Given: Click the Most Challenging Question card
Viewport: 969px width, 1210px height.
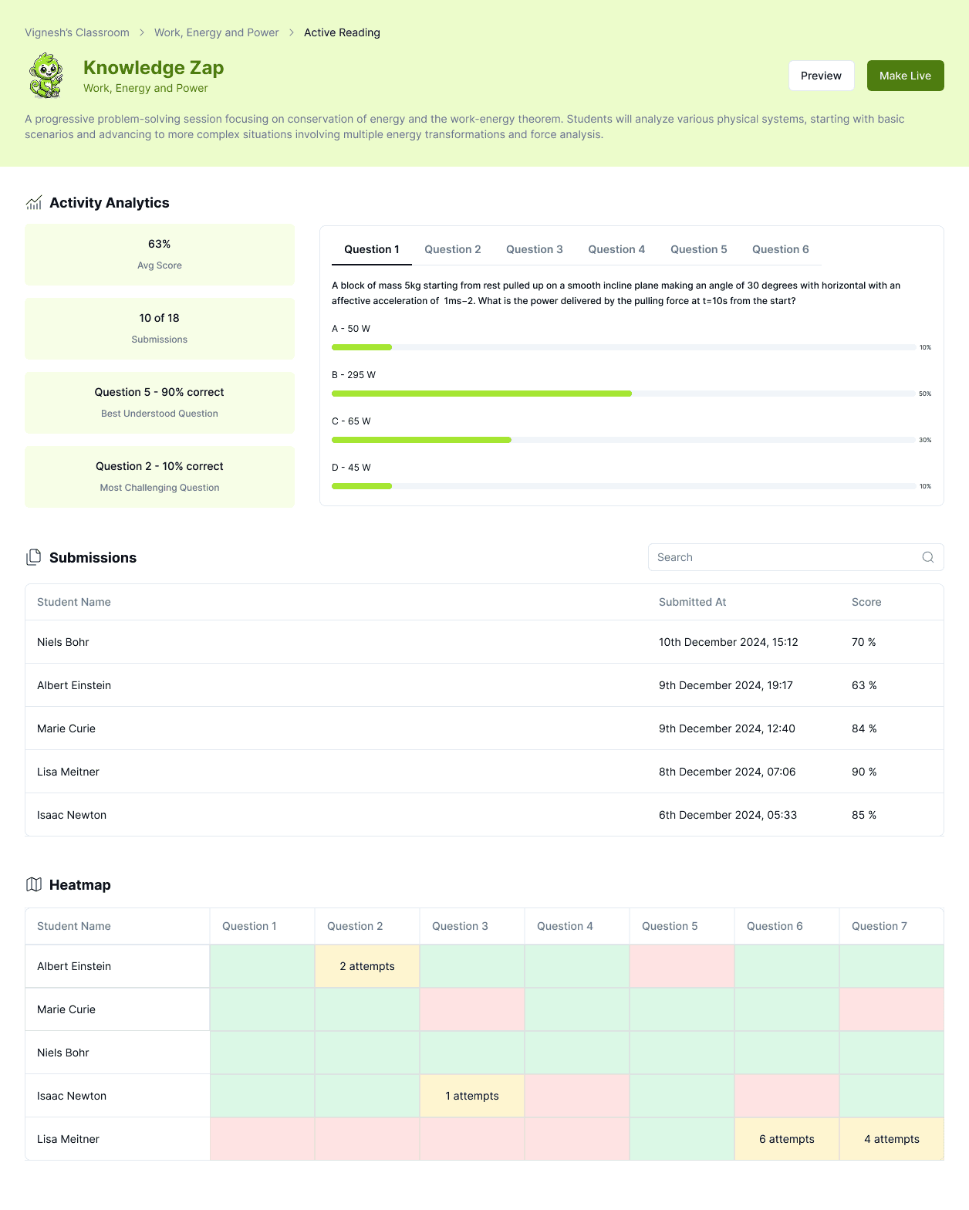Looking at the screenshot, I should click(x=160, y=477).
